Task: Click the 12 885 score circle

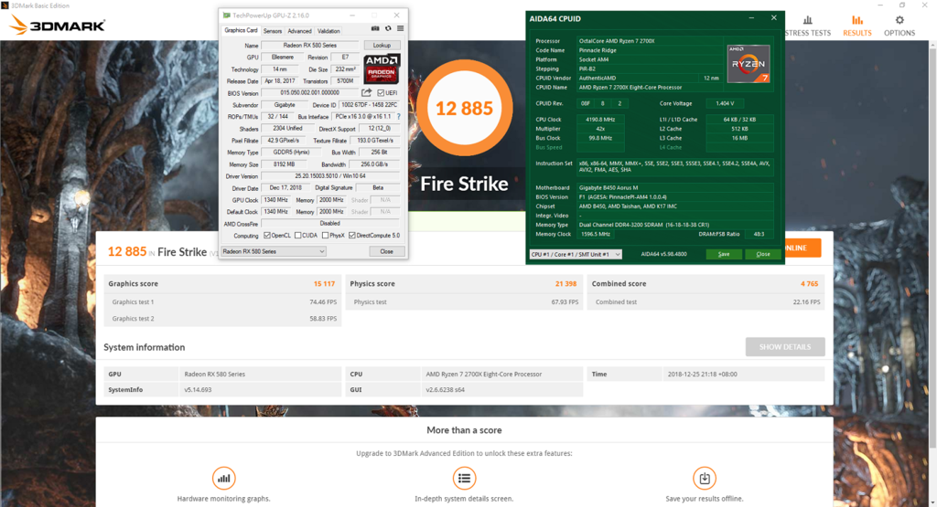Action: (x=464, y=108)
